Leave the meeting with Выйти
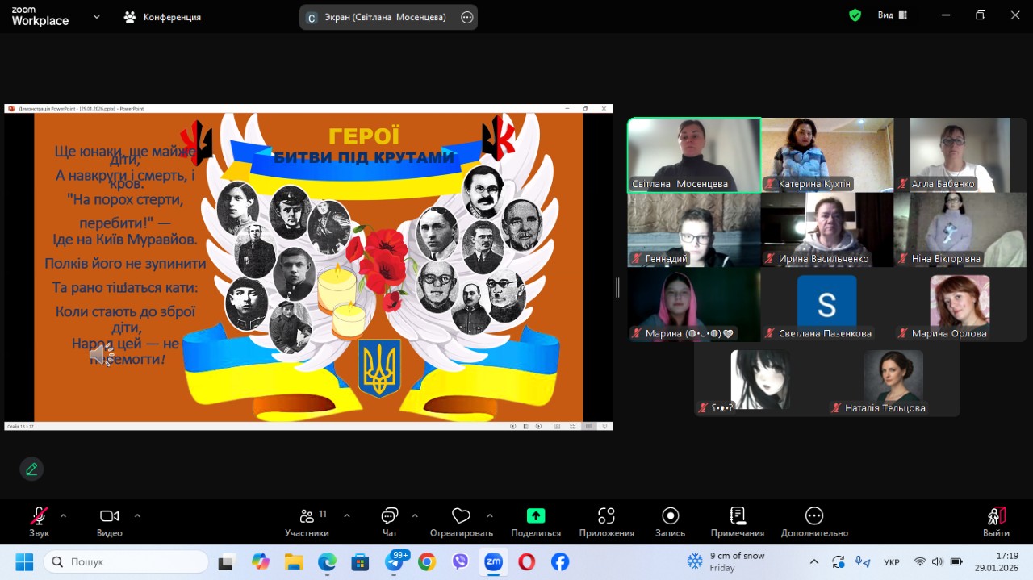This screenshot has width=1033, height=580. click(996, 522)
